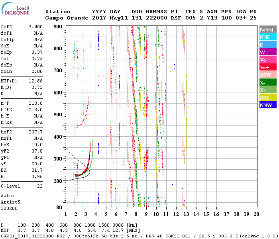This screenshot has width=279, height=239.
Task: Select the purple W legend entry
Action: tap(267, 52)
